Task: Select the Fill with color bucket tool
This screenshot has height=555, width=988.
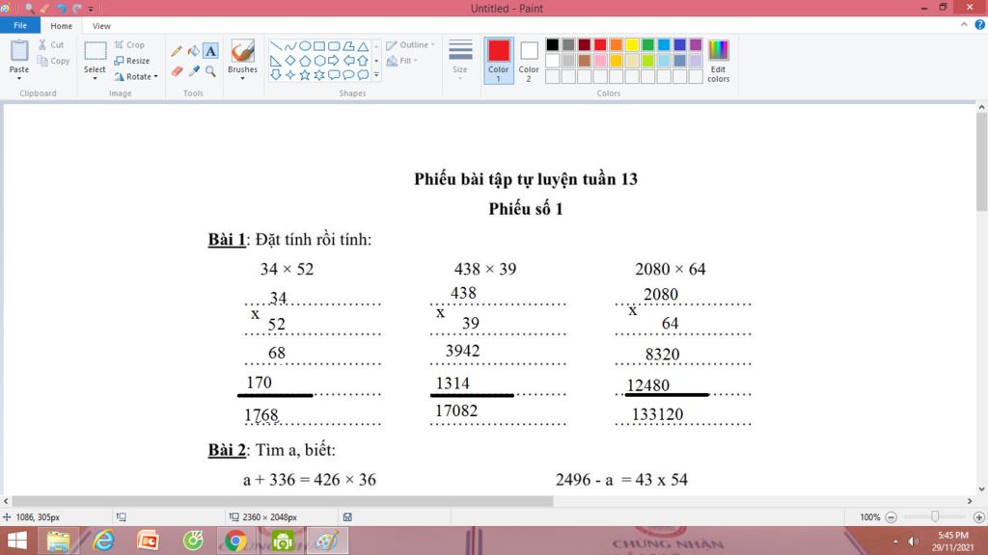Action: (193, 51)
